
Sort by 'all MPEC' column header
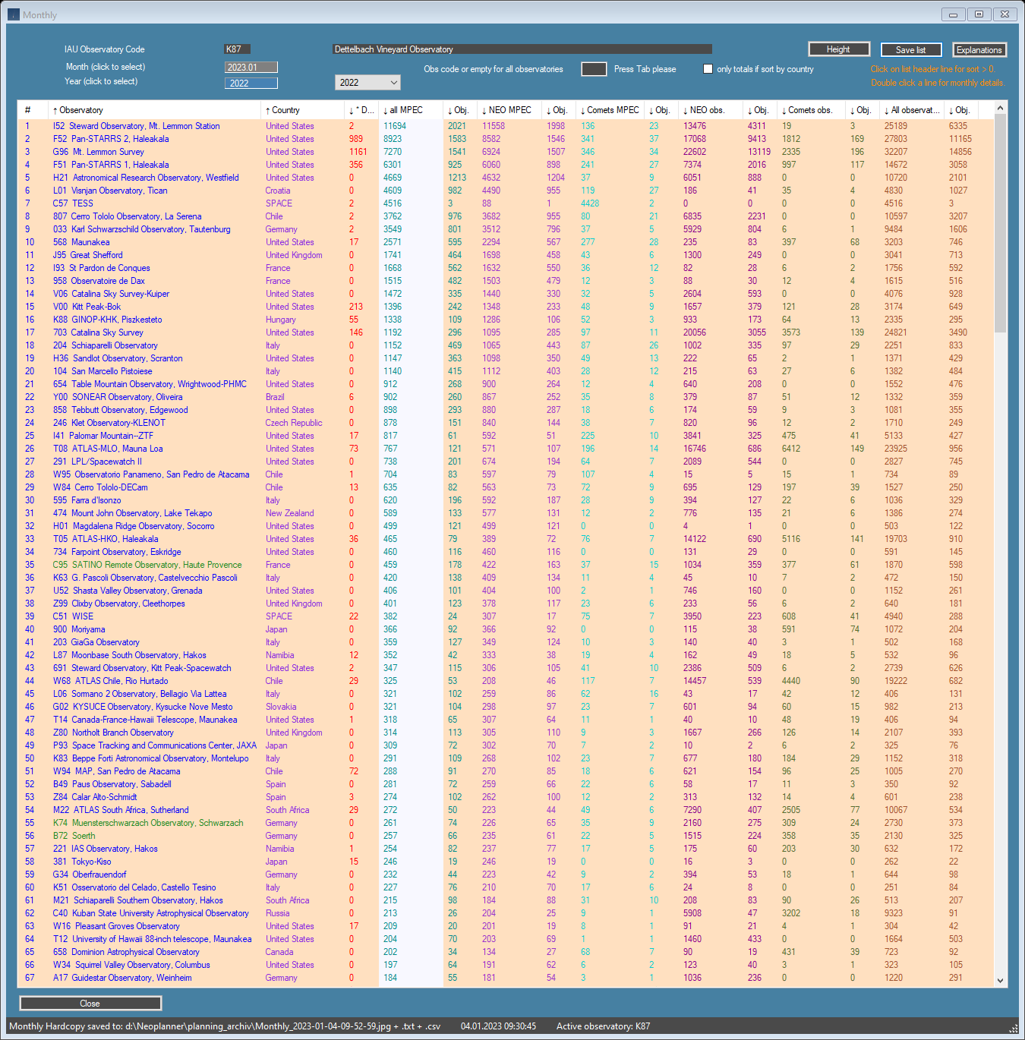point(410,110)
